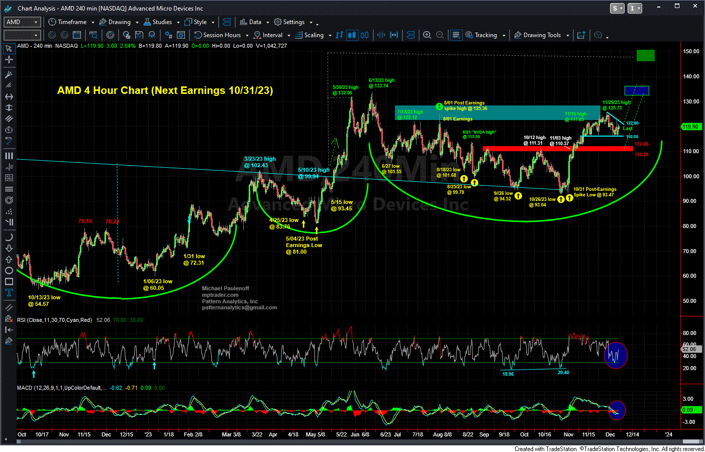Toggle the candlestick chart style
Viewport: 705px width, 452px height.
point(352,35)
